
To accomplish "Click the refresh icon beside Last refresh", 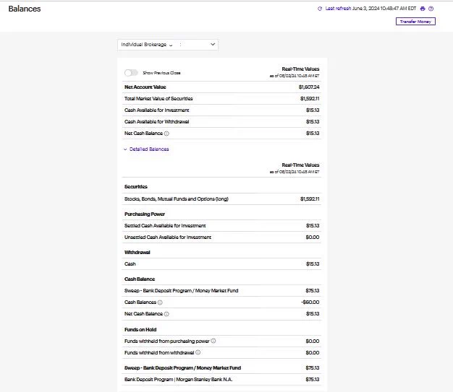I will coord(320,9).
